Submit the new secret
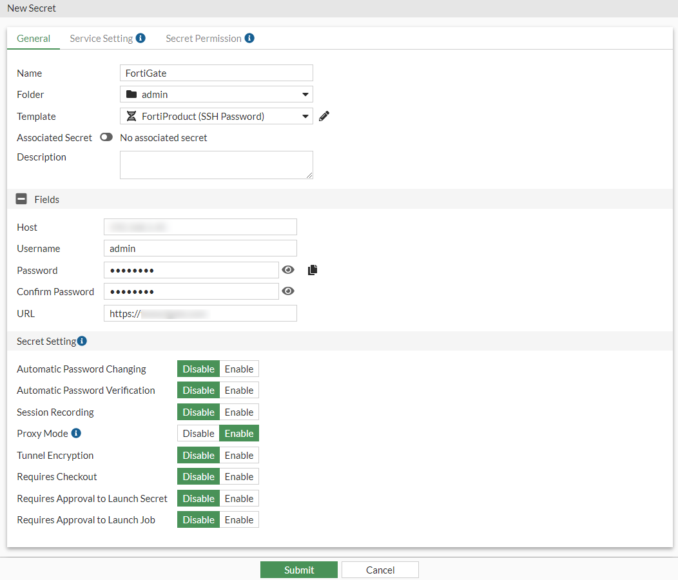 [x=298, y=570]
